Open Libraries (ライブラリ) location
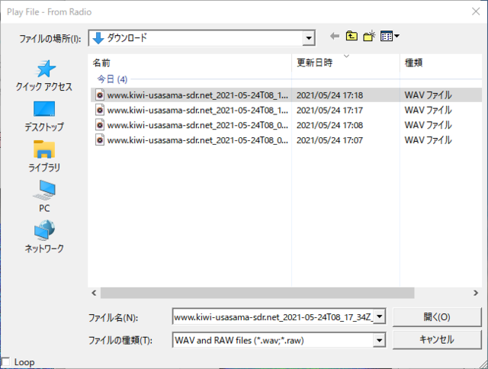 click(44, 156)
